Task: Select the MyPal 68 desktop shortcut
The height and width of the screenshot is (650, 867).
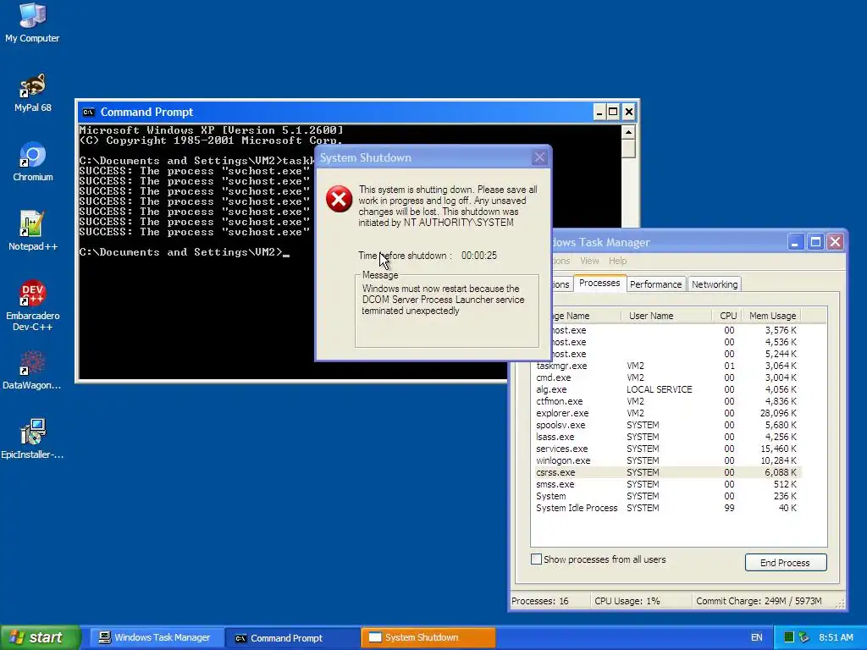Action: 32,92
